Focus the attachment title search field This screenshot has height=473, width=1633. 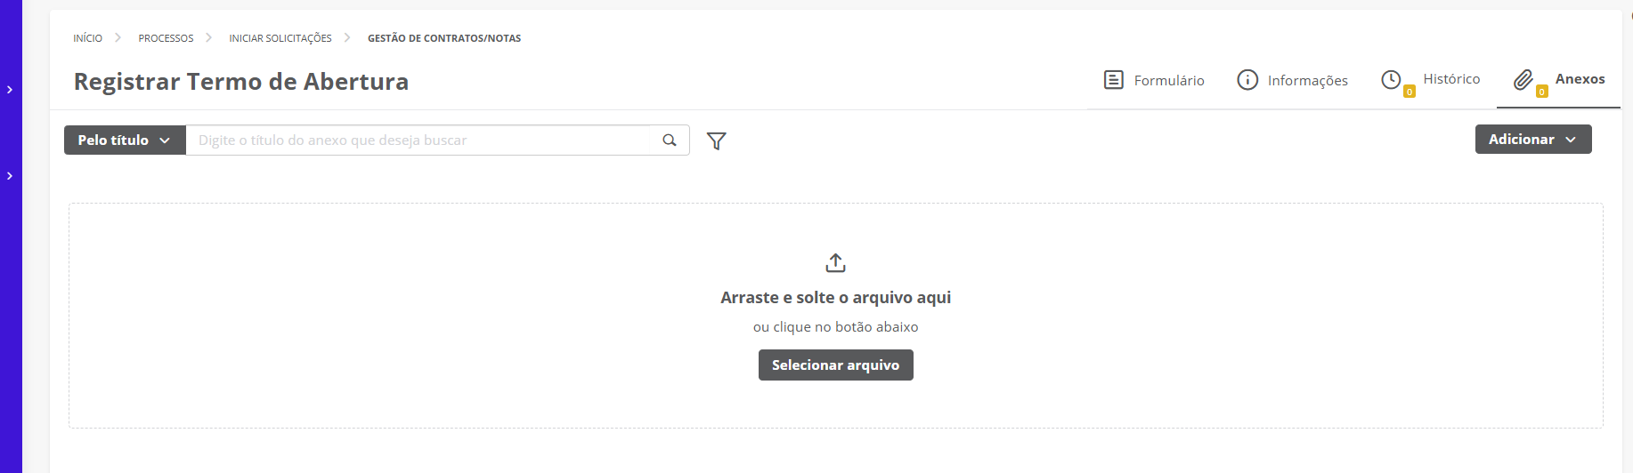(423, 140)
